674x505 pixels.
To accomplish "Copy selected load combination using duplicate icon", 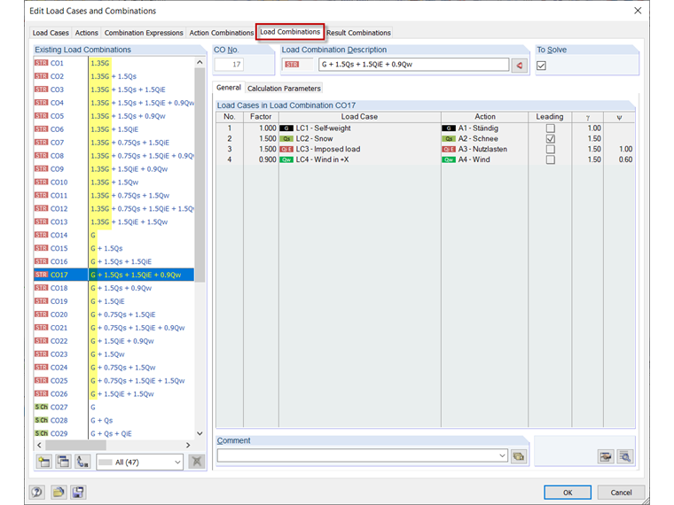I will tap(63, 462).
